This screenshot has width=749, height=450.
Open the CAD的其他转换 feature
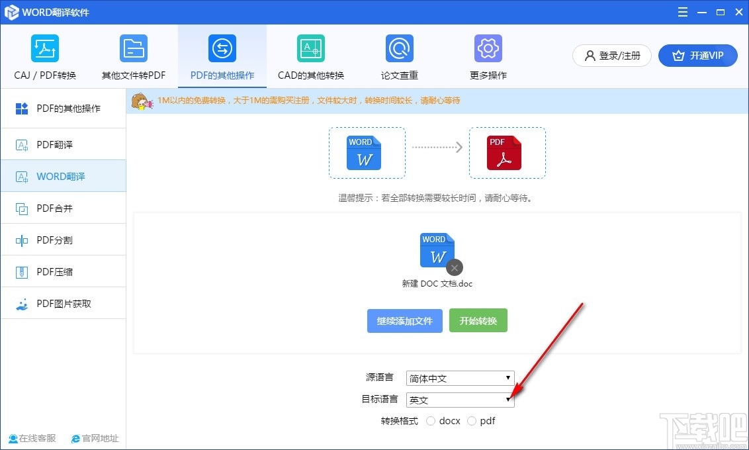[x=310, y=56]
